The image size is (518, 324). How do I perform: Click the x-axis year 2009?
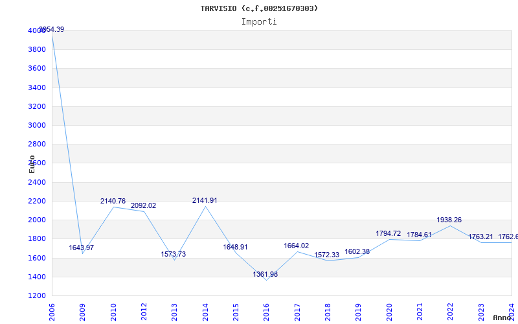pos(83,312)
